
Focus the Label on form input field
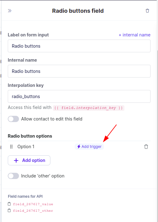coord(79,46)
